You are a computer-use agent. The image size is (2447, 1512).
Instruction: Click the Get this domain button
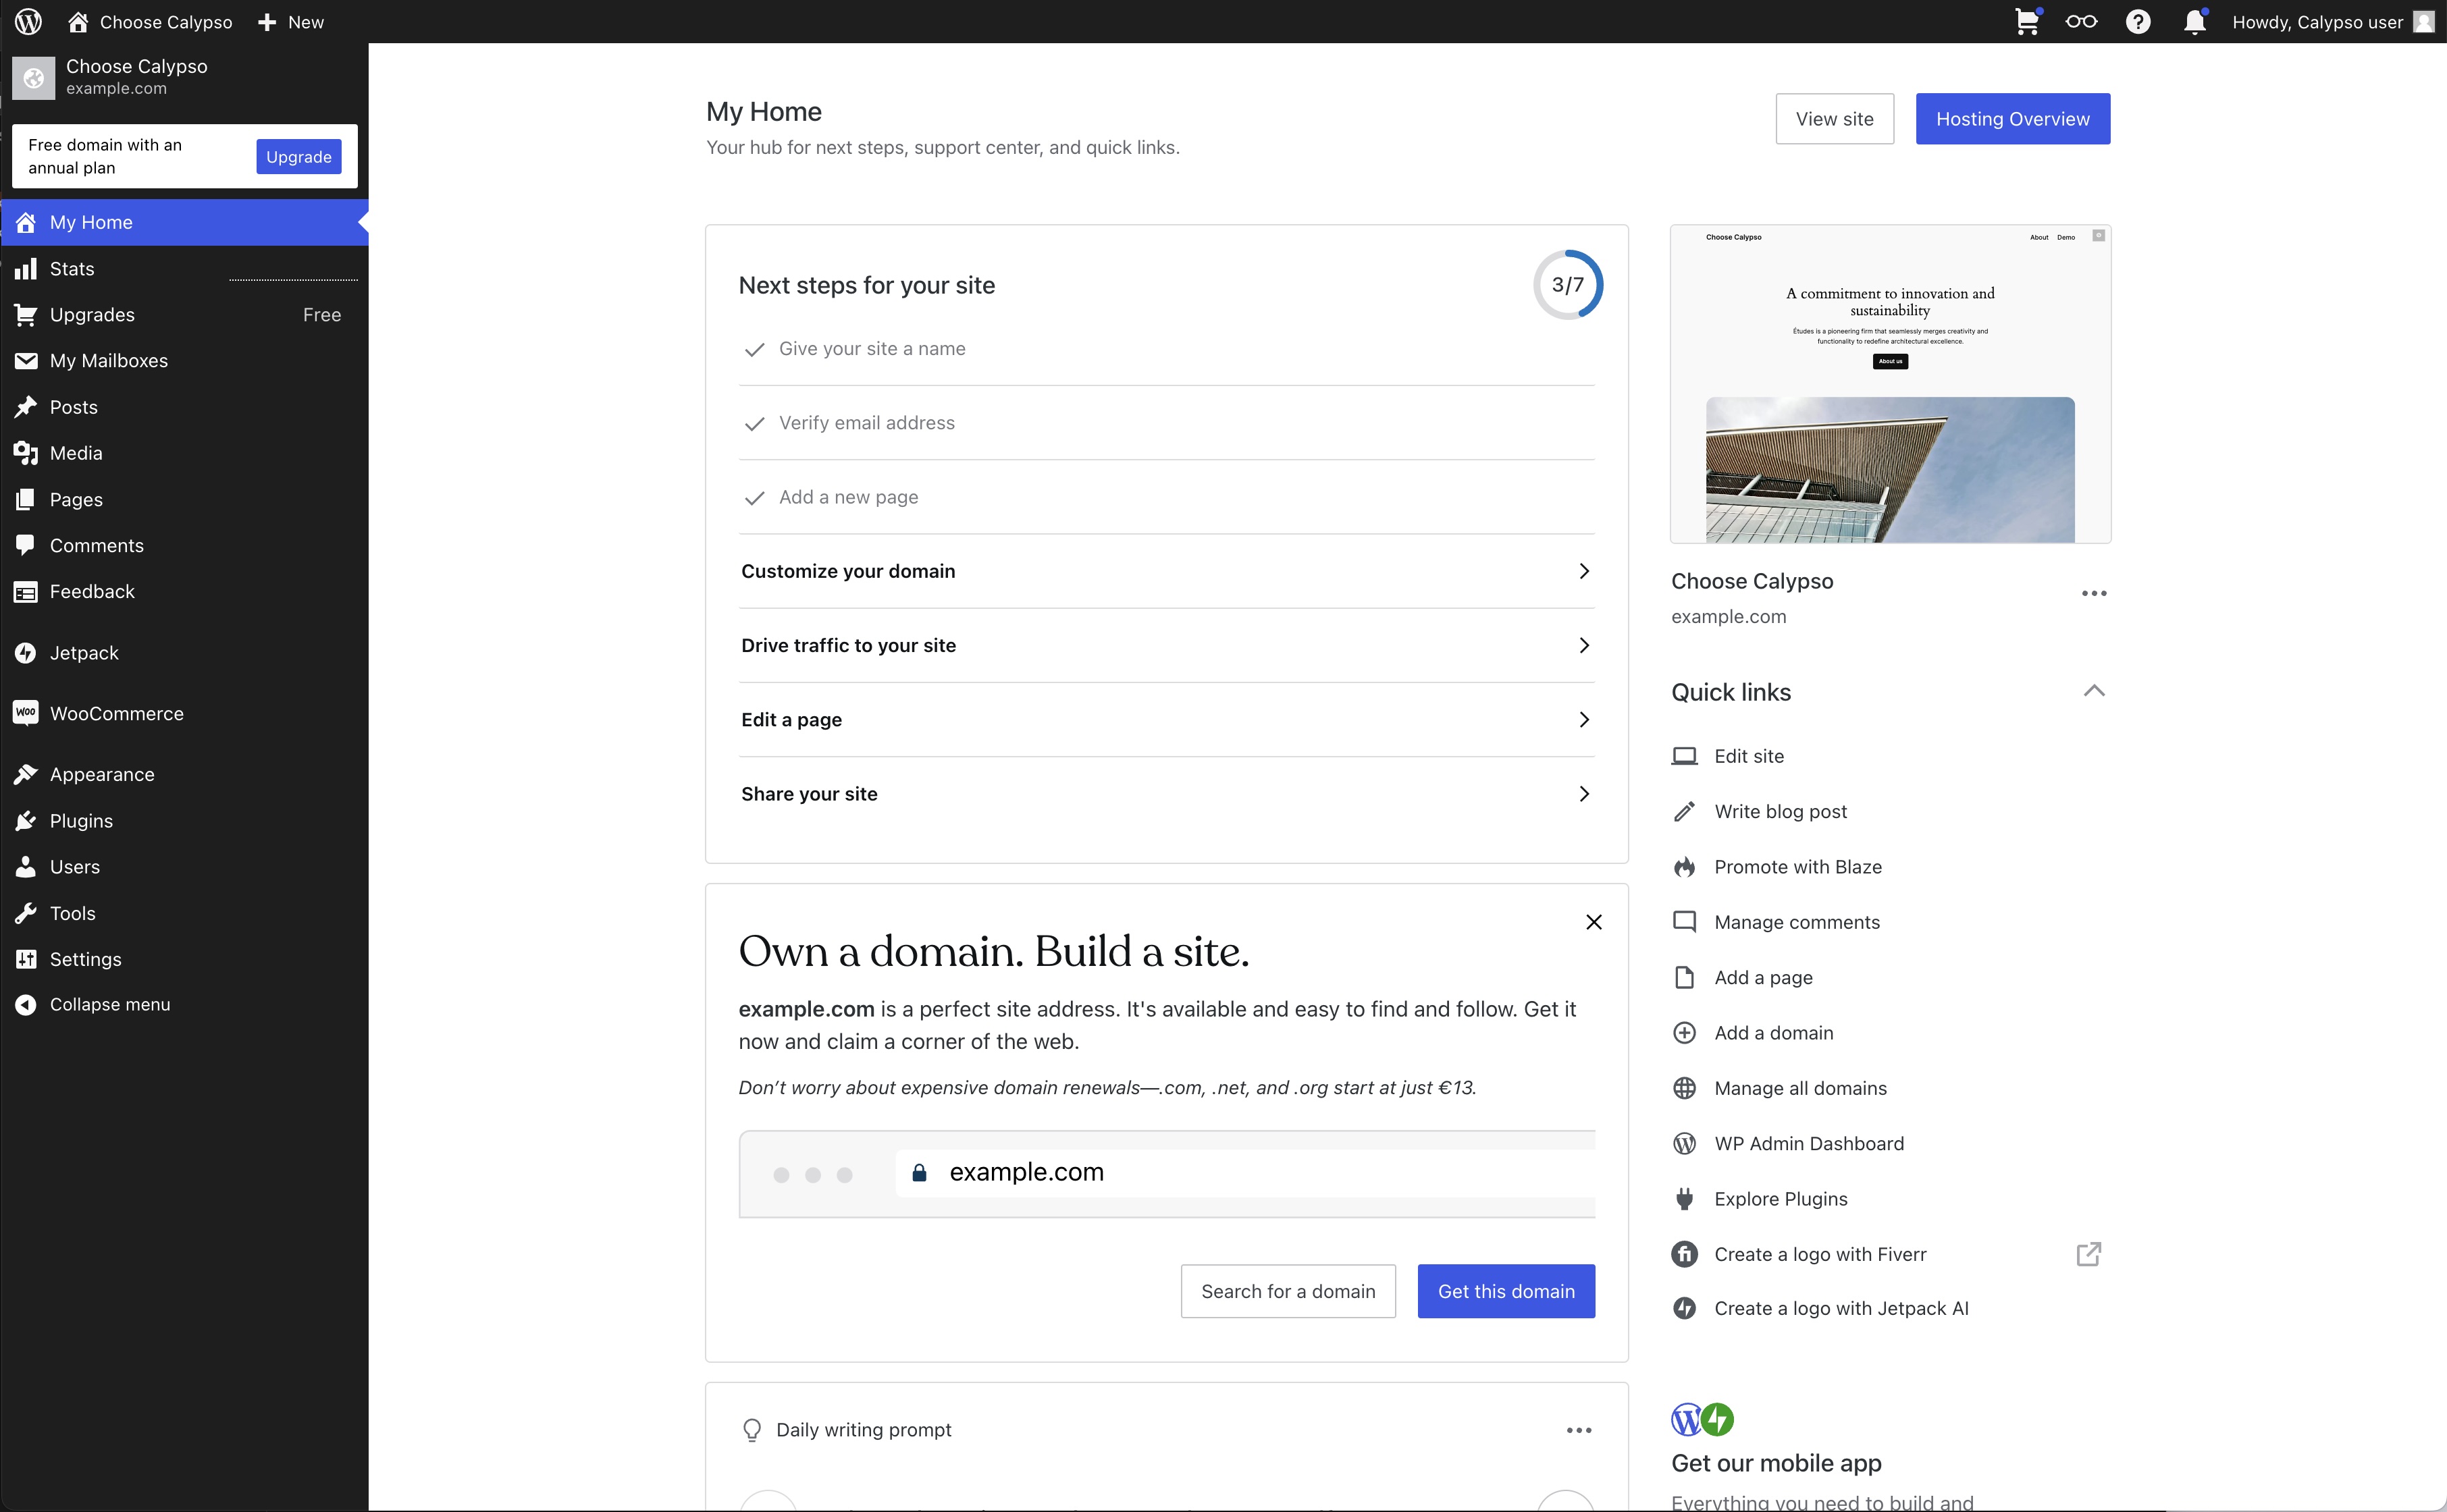pyautogui.click(x=1506, y=1291)
